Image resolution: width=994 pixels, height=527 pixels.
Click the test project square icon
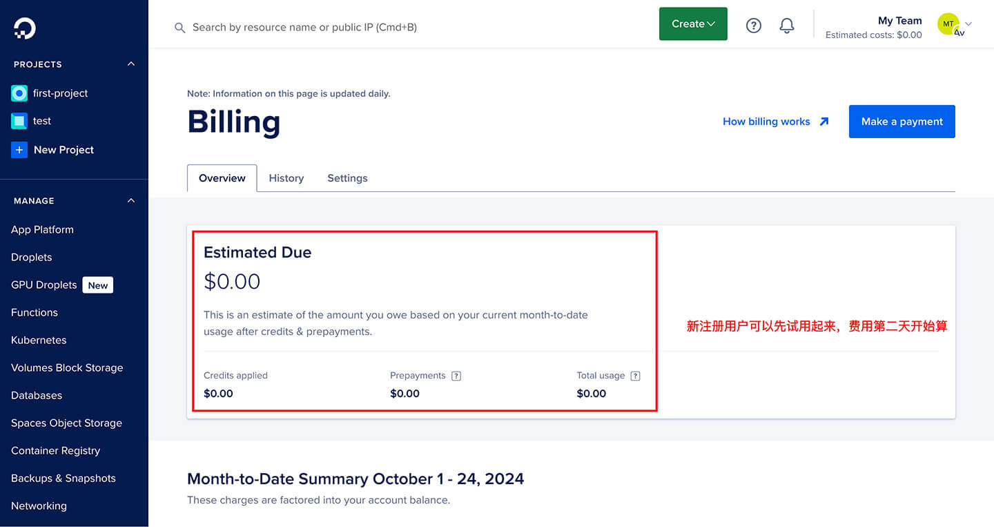point(19,121)
